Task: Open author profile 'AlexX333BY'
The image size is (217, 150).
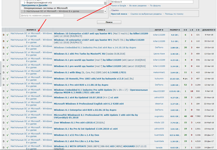Action: (x=159, y=91)
